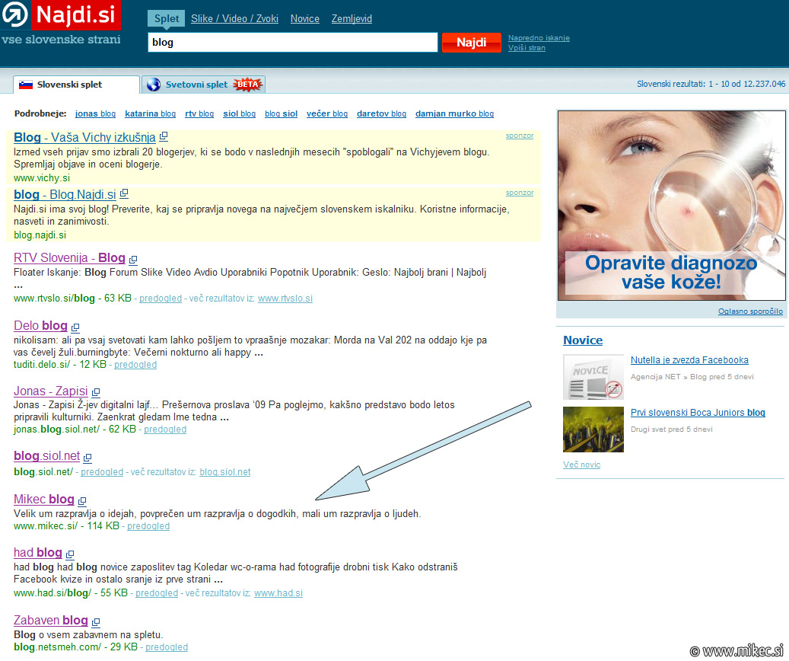Open the Mikec blog result
Viewport: 789px width, 661px height.
tap(44, 500)
